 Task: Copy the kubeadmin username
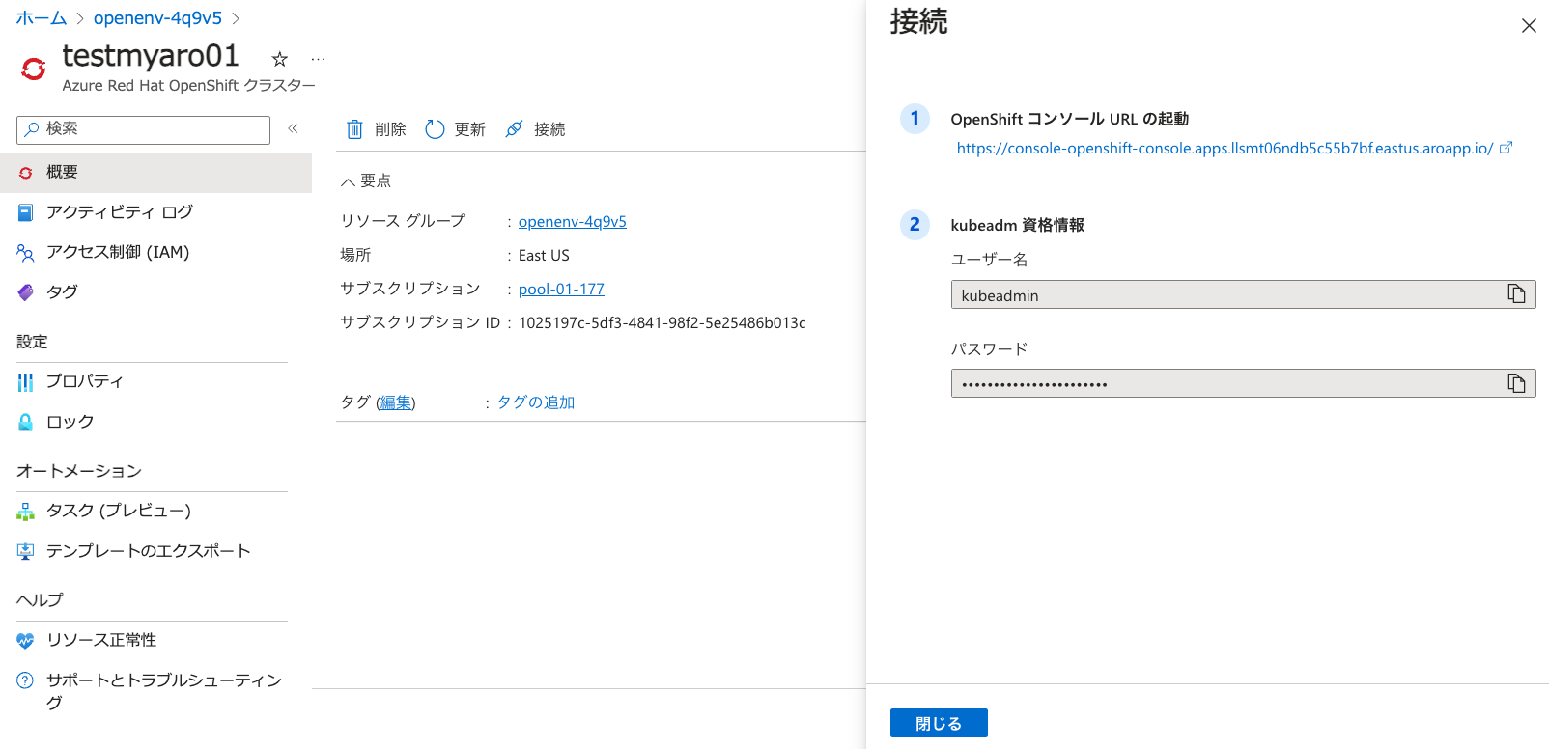(1516, 294)
